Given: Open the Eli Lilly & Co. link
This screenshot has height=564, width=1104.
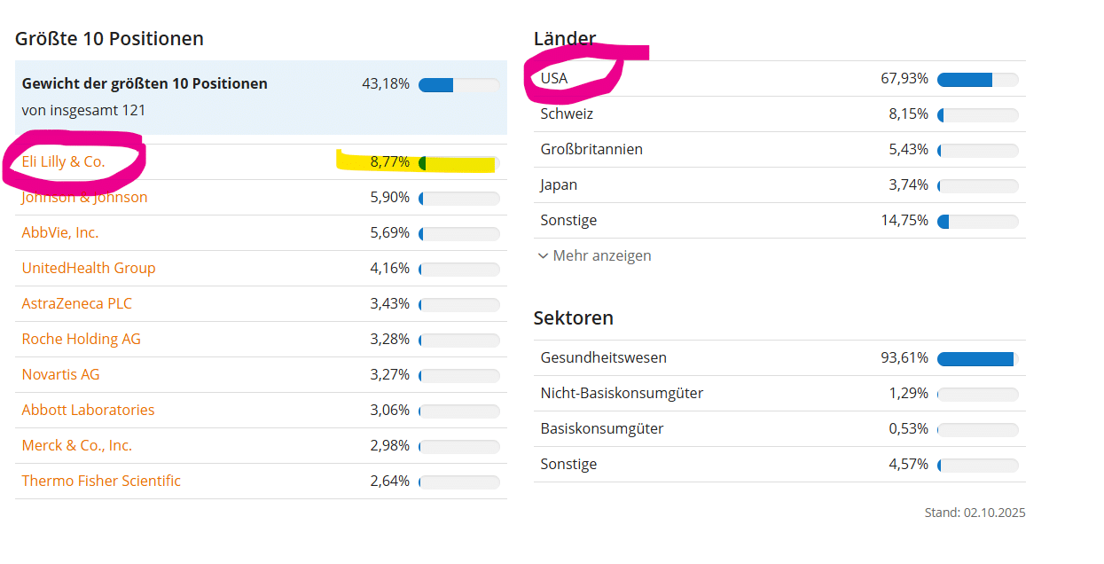Looking at the screenshot, I should 64,161.
